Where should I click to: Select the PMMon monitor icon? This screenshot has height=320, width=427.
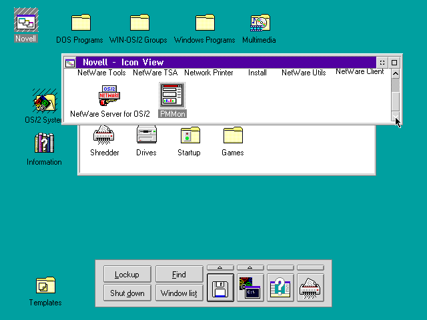(x=172, y=95)
